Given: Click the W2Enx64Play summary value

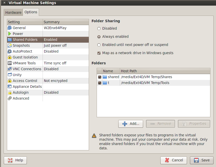Looking at the screenshot, I should (x=55, y=28).
